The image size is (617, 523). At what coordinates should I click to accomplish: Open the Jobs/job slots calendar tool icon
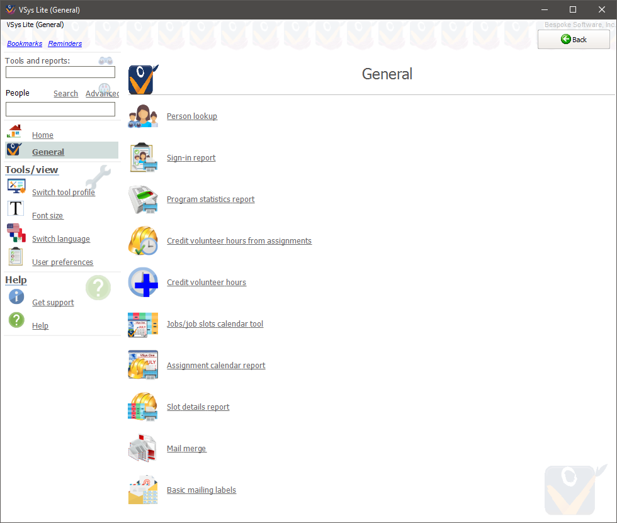(x=143, y=324)
